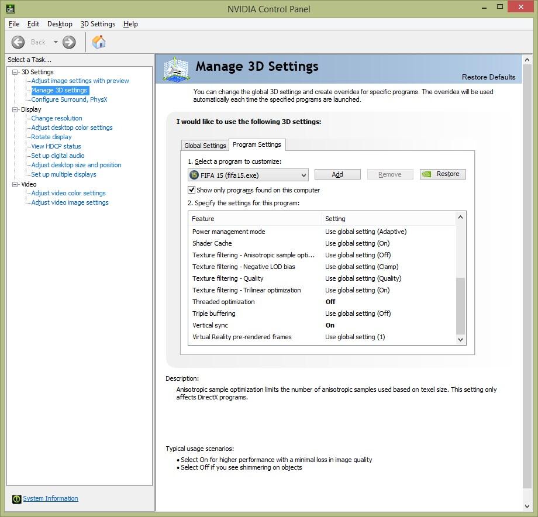Image resolution: width=538 pixels, height=517 pixels.
Task: Open Back history dropdown arrow
Action: [x=56, y=42]
